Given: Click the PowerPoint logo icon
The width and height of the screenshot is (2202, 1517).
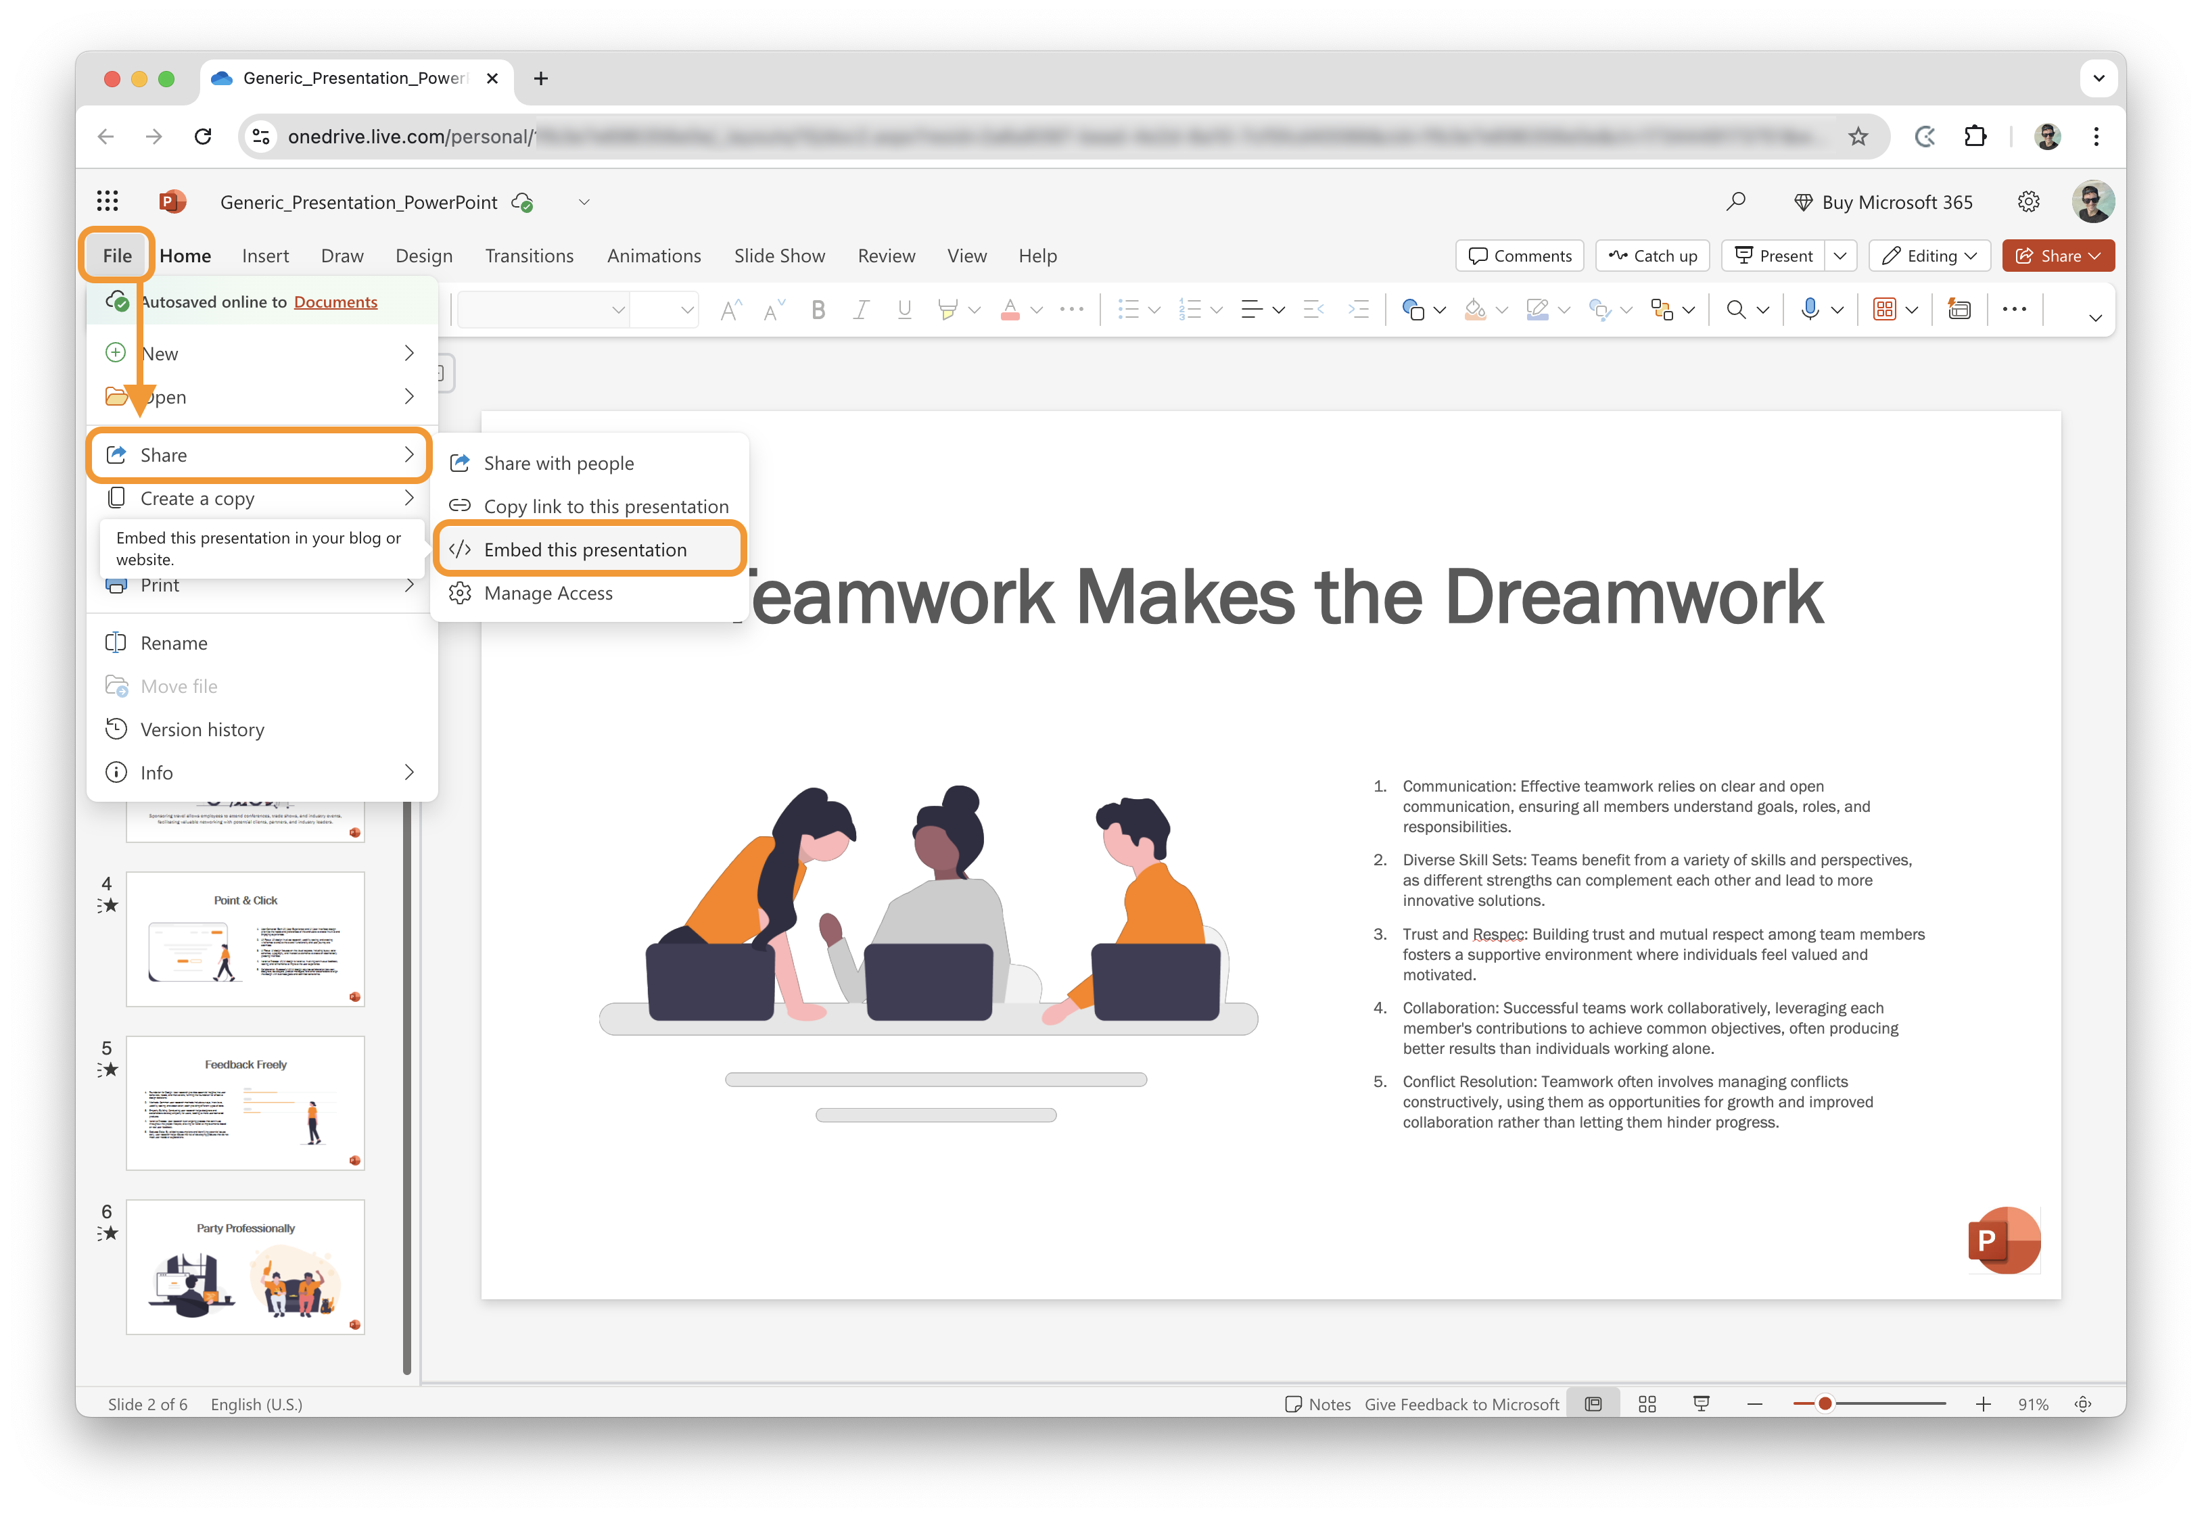Looking at the screenshot, I should 171,201.
